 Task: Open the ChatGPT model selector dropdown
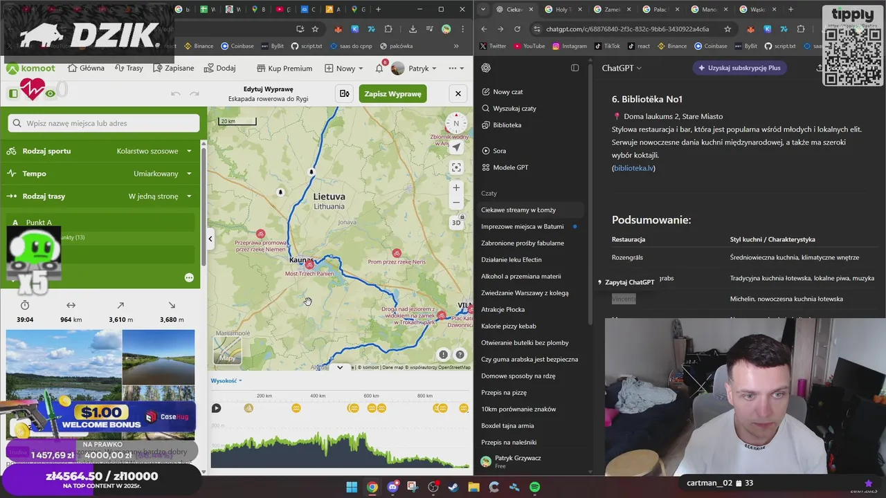(622, 68)
